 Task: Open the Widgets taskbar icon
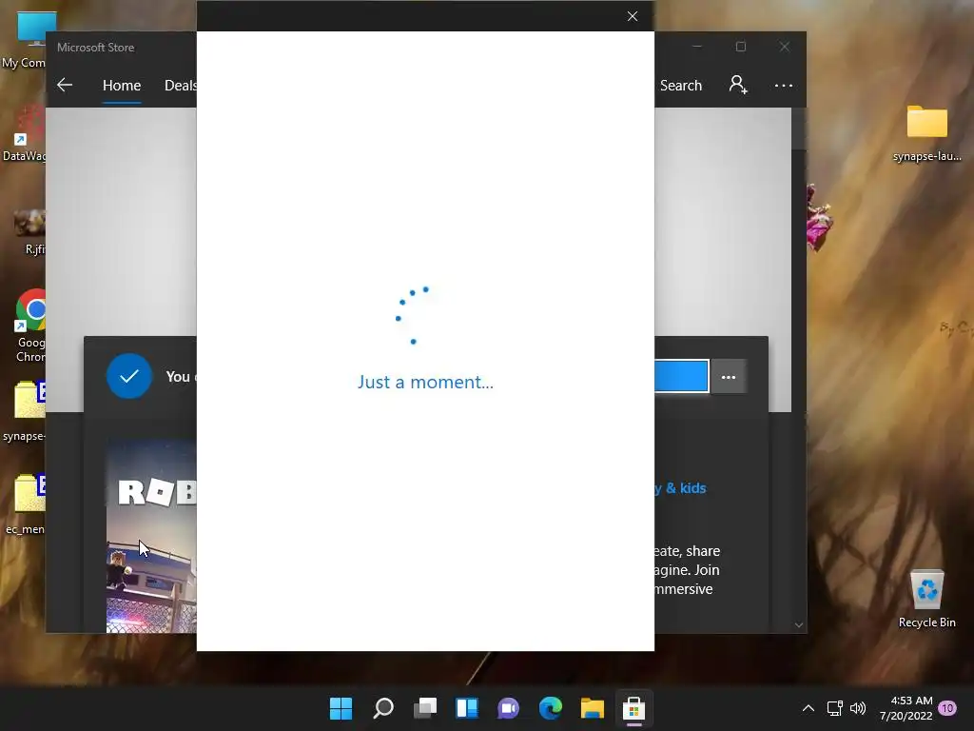pyautogui.click(x=466, y=708)
